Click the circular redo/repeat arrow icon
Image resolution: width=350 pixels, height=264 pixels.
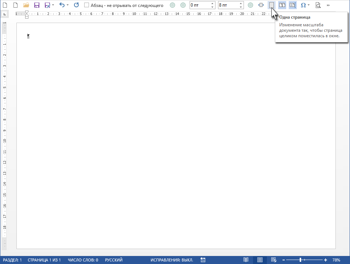coord(76,5)
